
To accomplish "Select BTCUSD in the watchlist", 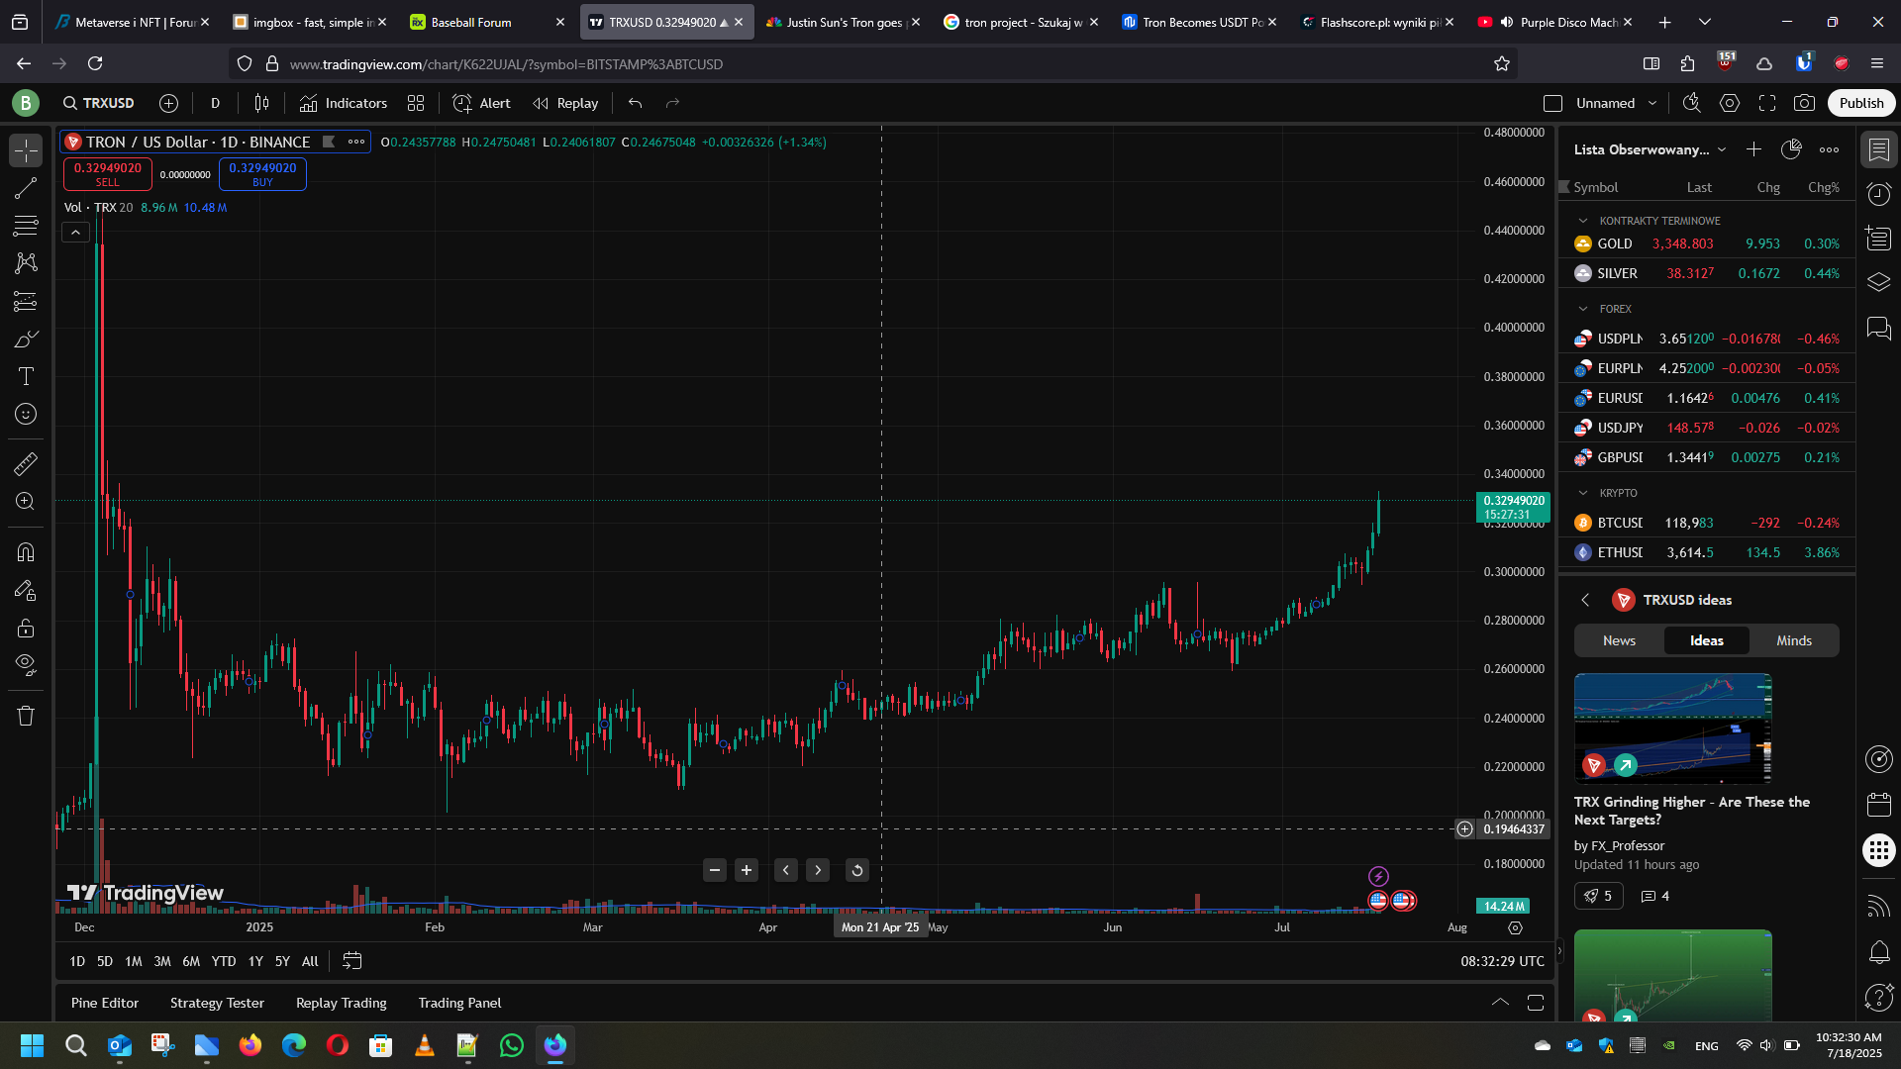I will tap(1707, 523).
